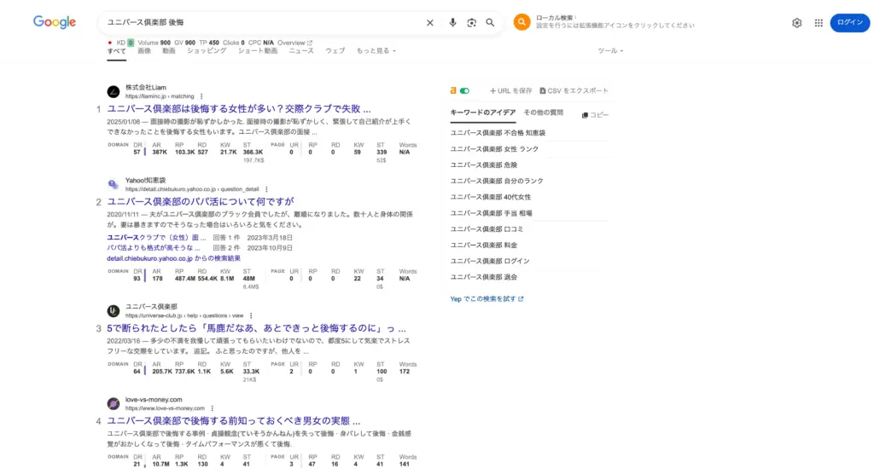Open the Ahrefs Overview link
Screen dimensions: 874x468
coord(294,43)
